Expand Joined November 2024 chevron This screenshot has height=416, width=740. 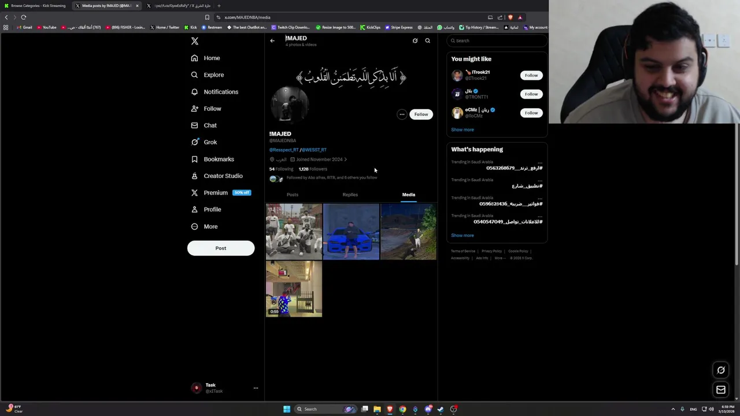click(x=345, y=159)
